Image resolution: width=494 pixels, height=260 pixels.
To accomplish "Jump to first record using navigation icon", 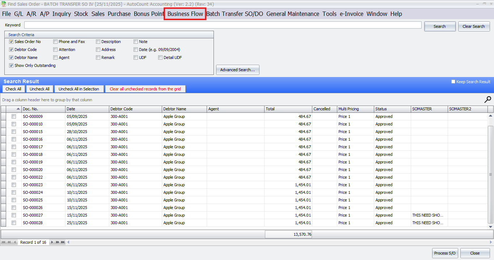I will (4, 242).
